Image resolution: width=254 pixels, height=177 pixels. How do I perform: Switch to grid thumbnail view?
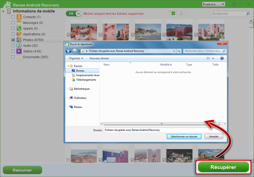click(173, 13)
